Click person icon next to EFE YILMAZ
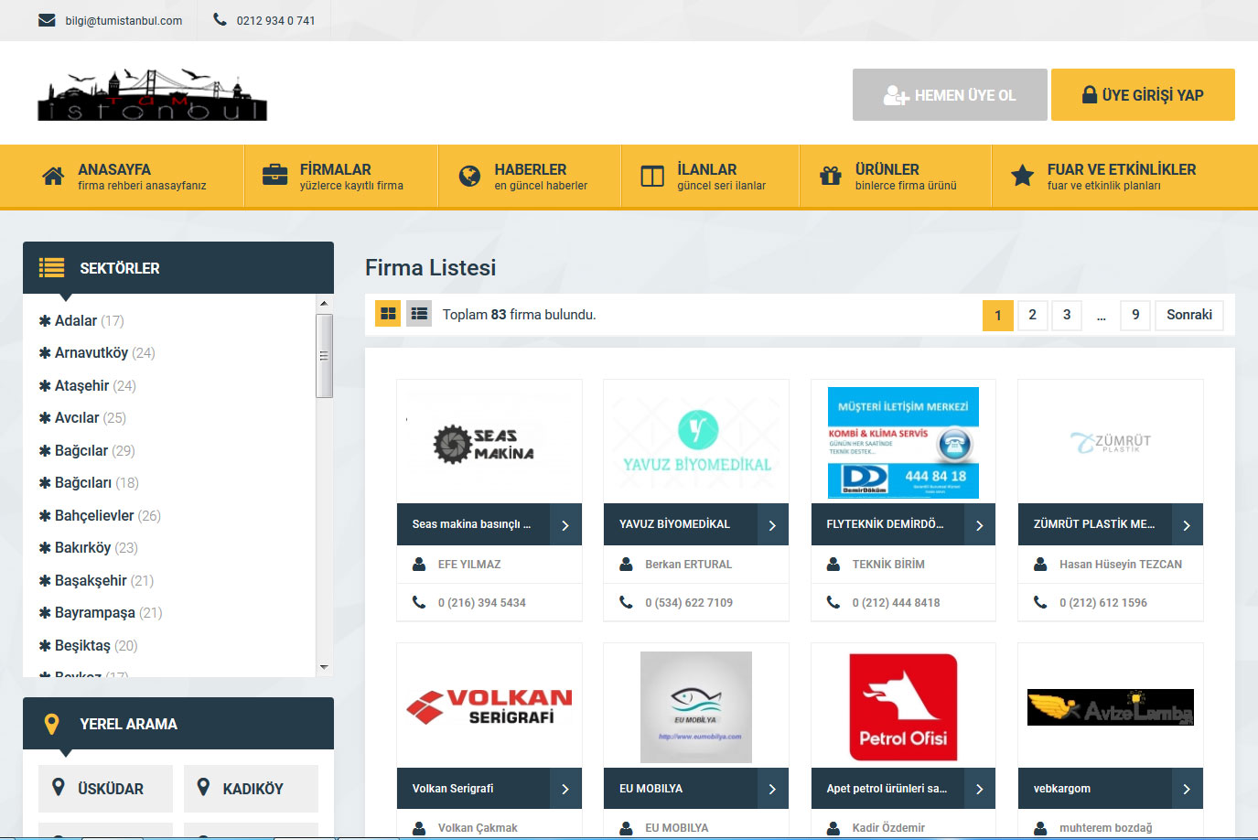This screenshot has width=1258, height=840. (x=419, y=565)
